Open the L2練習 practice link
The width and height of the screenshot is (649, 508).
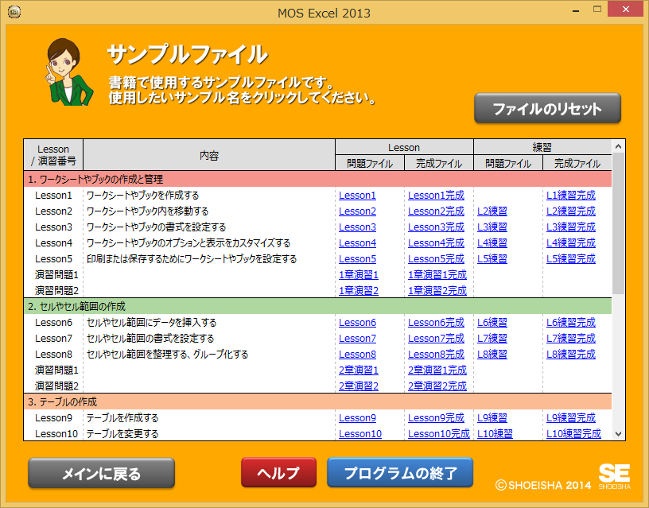coord(492,211)
